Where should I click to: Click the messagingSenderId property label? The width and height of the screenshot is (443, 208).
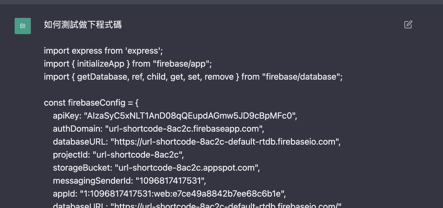pos(93,181)
